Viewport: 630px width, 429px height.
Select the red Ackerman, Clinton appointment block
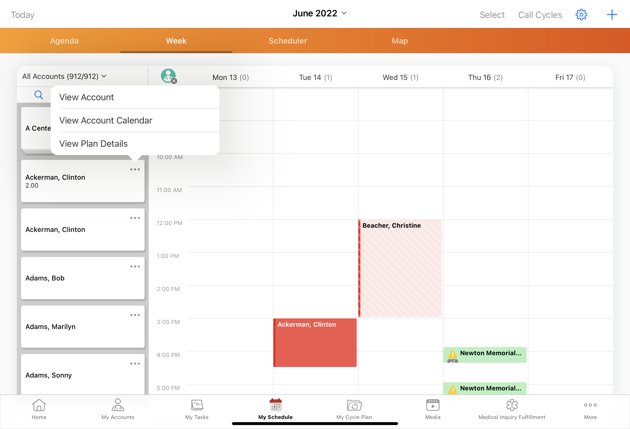[x=315, y=342]
